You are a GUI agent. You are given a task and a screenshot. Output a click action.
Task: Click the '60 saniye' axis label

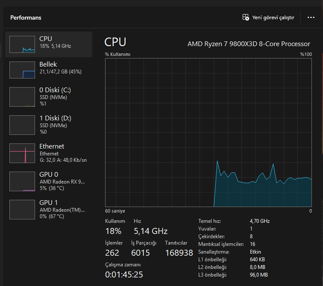tap(115, 211)
